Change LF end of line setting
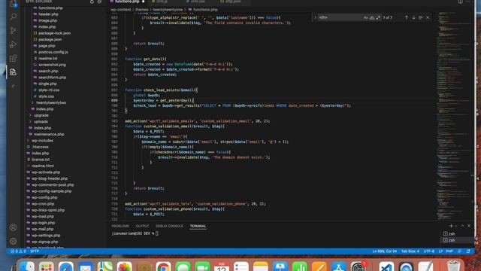The image size is (481, 271). 440,251
